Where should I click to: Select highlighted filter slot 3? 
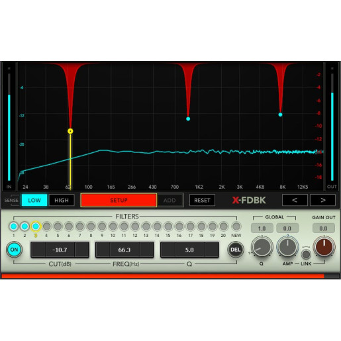coord(36,226)
